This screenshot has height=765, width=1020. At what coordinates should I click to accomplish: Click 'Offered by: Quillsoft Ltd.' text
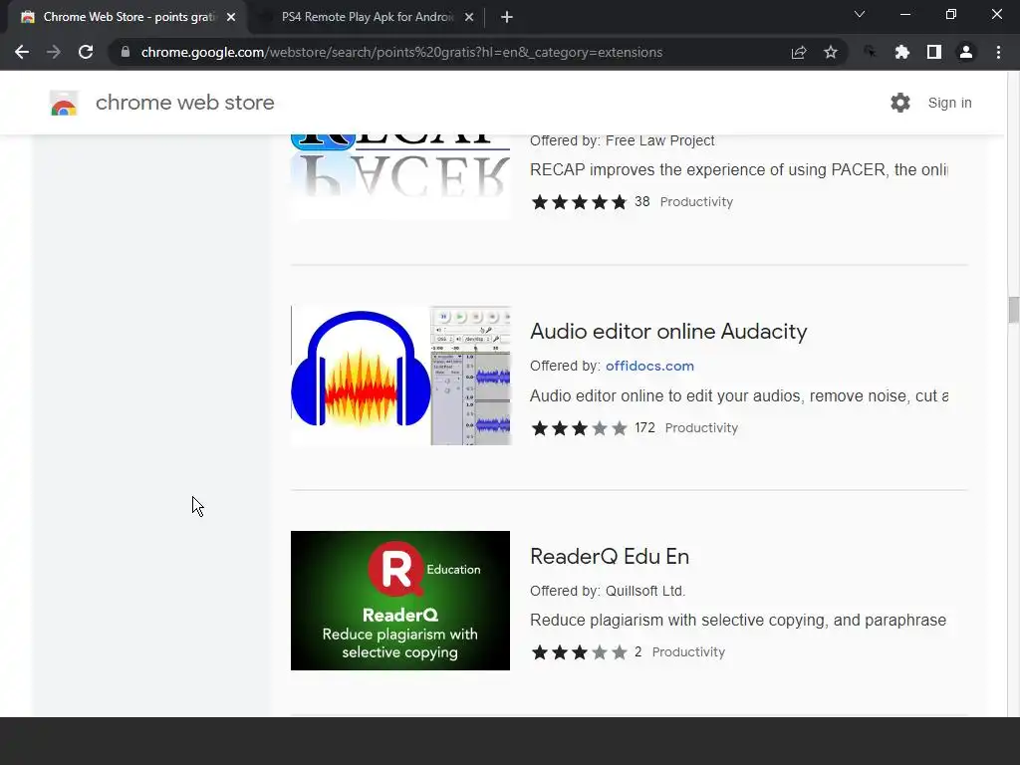point(608,591)
